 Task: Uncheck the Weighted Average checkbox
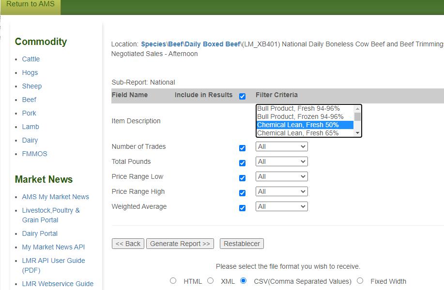(243, 208)
